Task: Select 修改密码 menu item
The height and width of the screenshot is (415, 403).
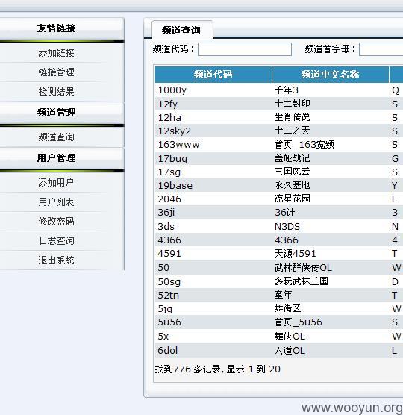Action: click(x=56, y=221)
